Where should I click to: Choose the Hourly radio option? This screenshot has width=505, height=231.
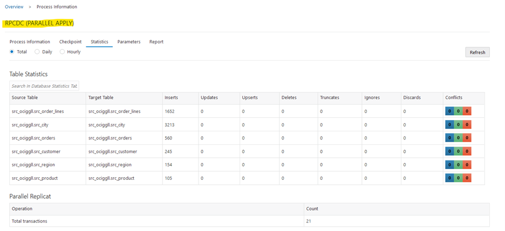pyautogui.click(x=63, y=52)
